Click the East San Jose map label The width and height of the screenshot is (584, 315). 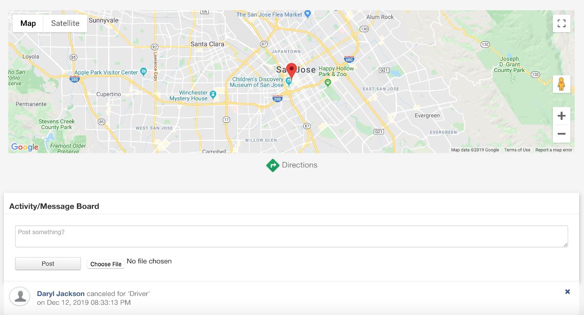tap(381, 89)
